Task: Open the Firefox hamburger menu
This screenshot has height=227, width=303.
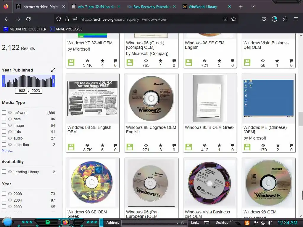Action: tap(296, 19)
